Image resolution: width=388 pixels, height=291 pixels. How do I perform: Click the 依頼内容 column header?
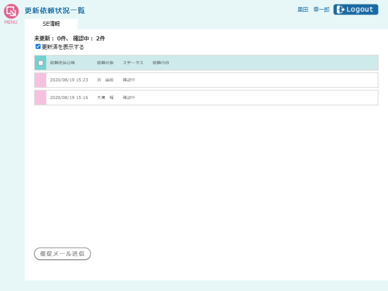(x=161, y=63)
